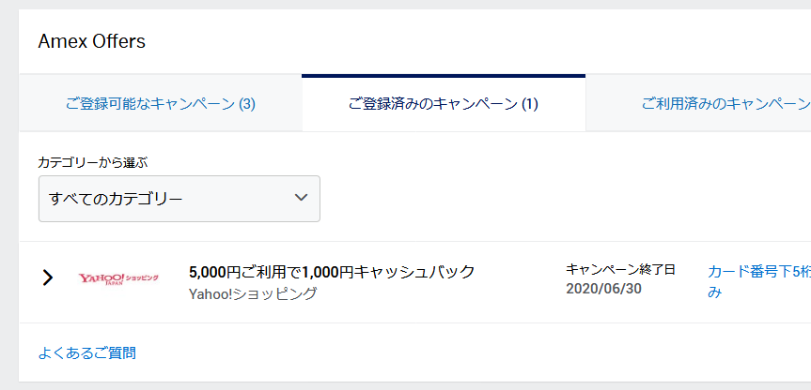
Task: Click the Yahoo! JAPAN ショッピング logo
Action: coord(118,278)
